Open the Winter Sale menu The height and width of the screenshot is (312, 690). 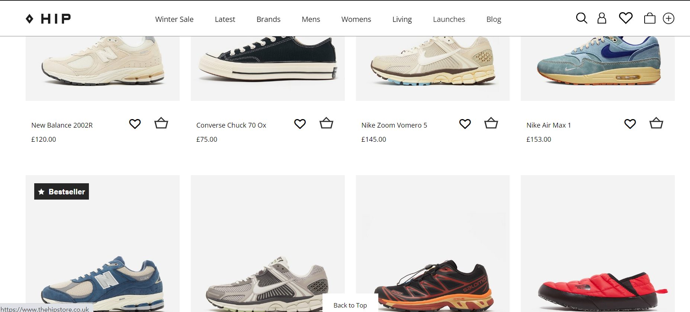(x=174, y=19)
